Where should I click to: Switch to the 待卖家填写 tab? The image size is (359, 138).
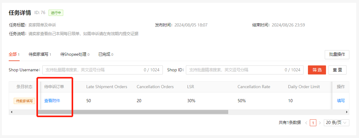pyautogui.click(x=40, y=55)
